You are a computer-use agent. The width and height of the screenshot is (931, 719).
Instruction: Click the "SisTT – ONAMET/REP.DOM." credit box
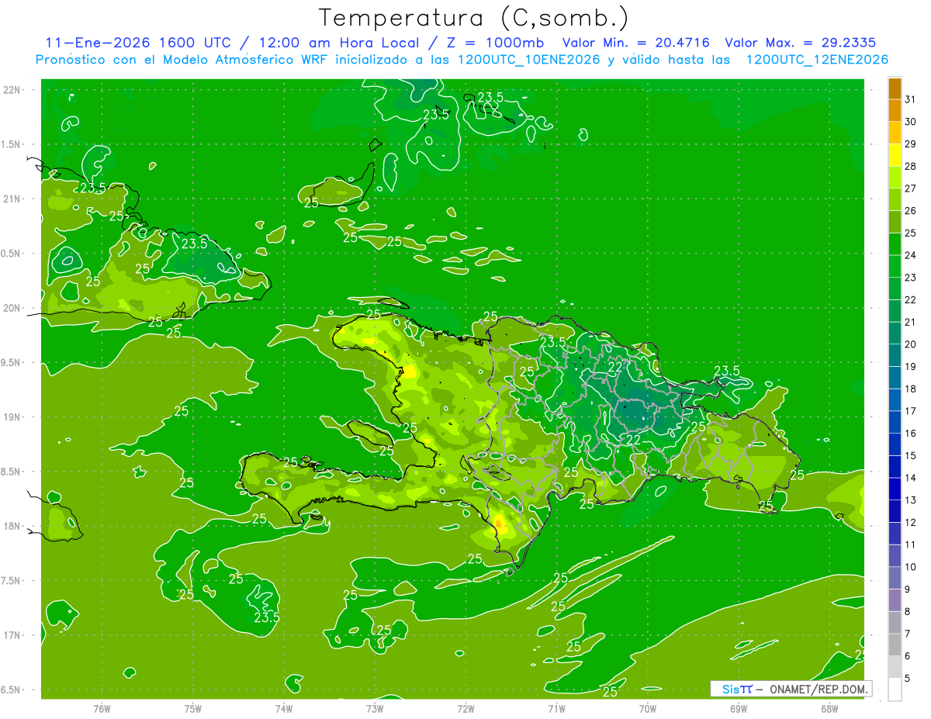(x=791, y=689)
